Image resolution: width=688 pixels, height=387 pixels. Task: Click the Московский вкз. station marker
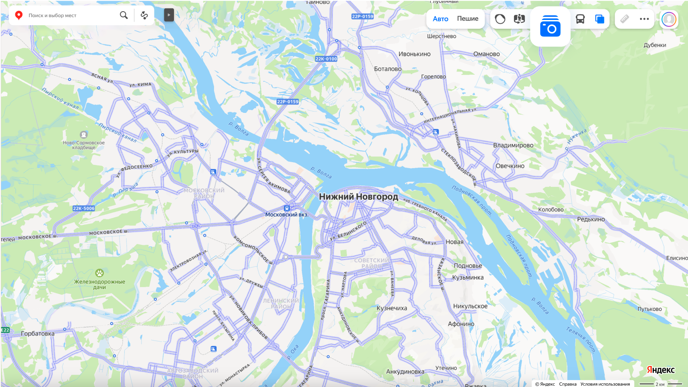click(287, 208)
